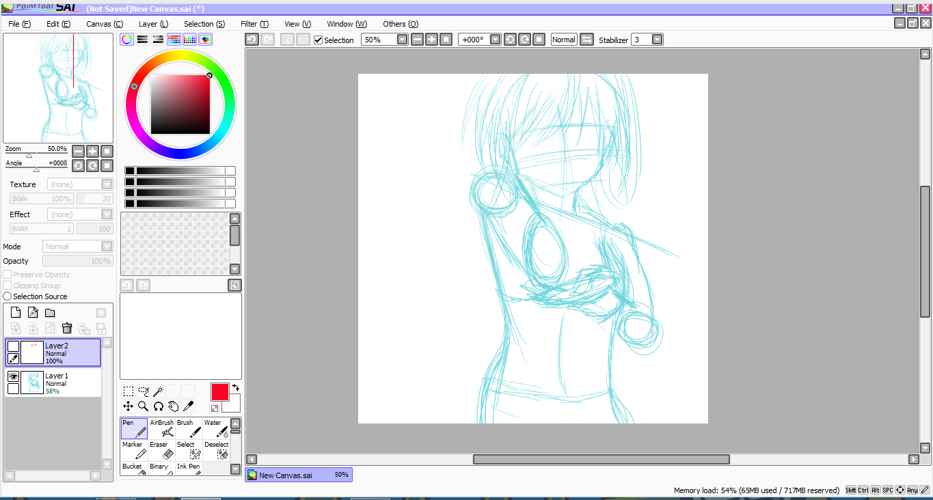933x500 pixels.
Task: Activate the magic wand tool
Action: click(x=159, y=391)
